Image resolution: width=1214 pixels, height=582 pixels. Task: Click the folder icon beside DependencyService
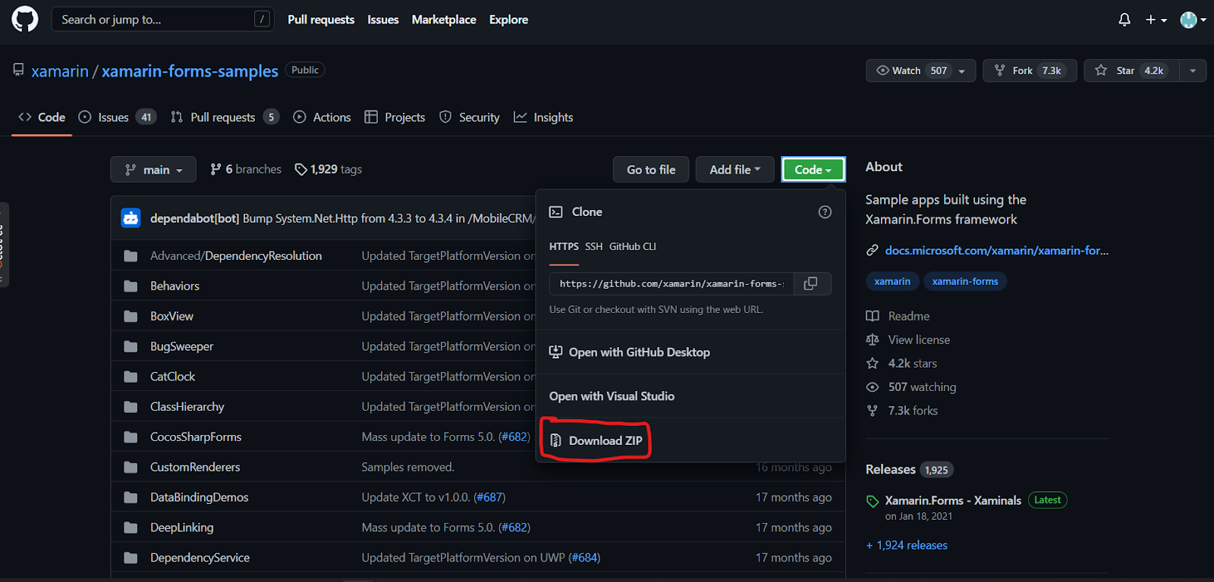point(131,558)
